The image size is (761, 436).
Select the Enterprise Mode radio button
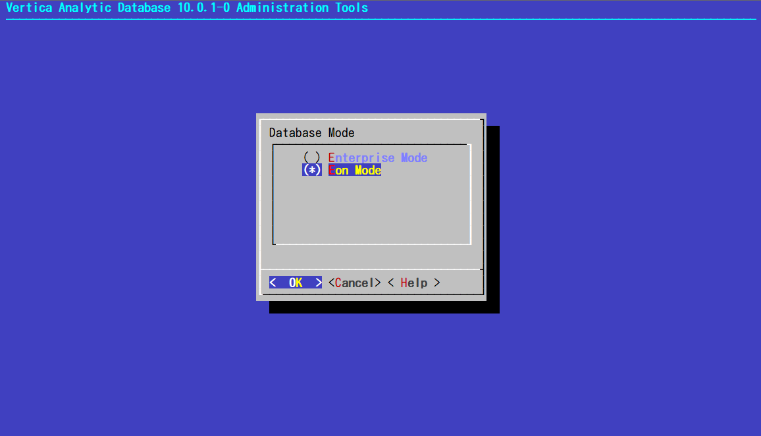[311, 157]
